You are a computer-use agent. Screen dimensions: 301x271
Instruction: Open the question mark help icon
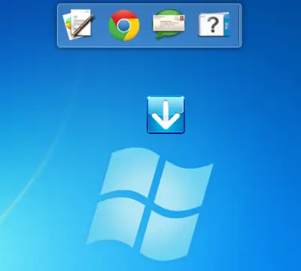pos(214,25)
